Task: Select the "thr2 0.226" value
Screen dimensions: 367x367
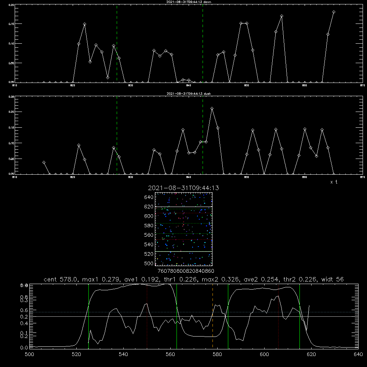Action: click(x=300, y=279)
